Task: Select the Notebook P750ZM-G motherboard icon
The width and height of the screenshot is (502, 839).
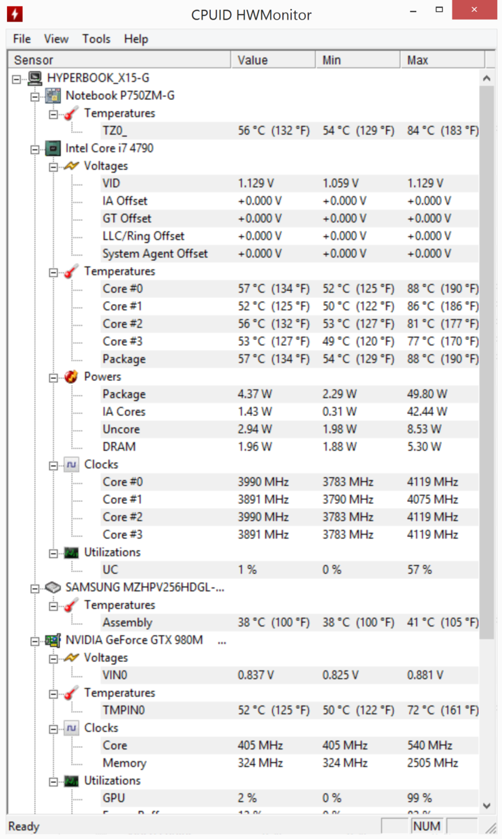Action: click(53, 95)
